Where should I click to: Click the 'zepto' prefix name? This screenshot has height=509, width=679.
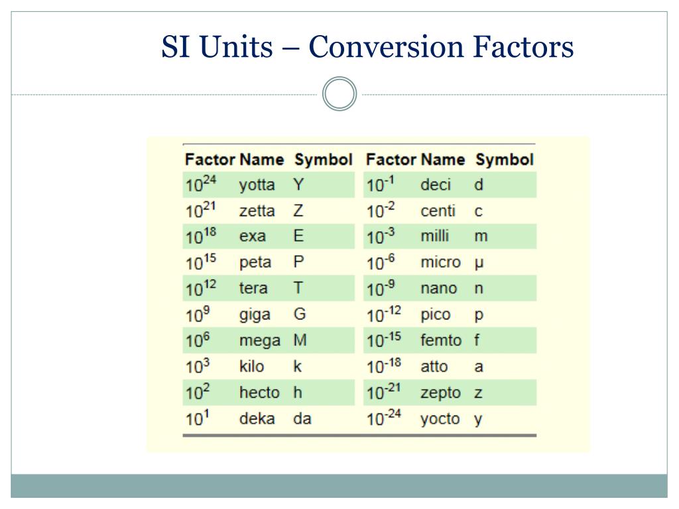click(x=440, y=393)
